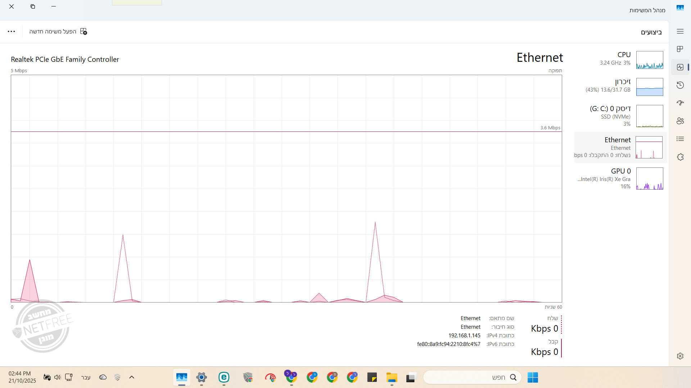The height and width of the screenshot is (388, 691).
Task: Open the App history sidebar icon
Action: coord(680,85)
